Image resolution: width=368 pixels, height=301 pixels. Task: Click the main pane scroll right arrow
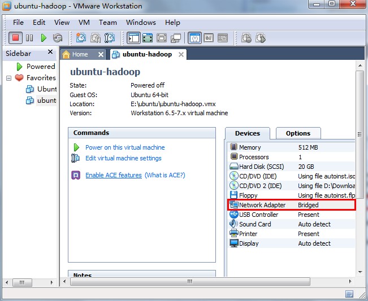coord(350,281)
